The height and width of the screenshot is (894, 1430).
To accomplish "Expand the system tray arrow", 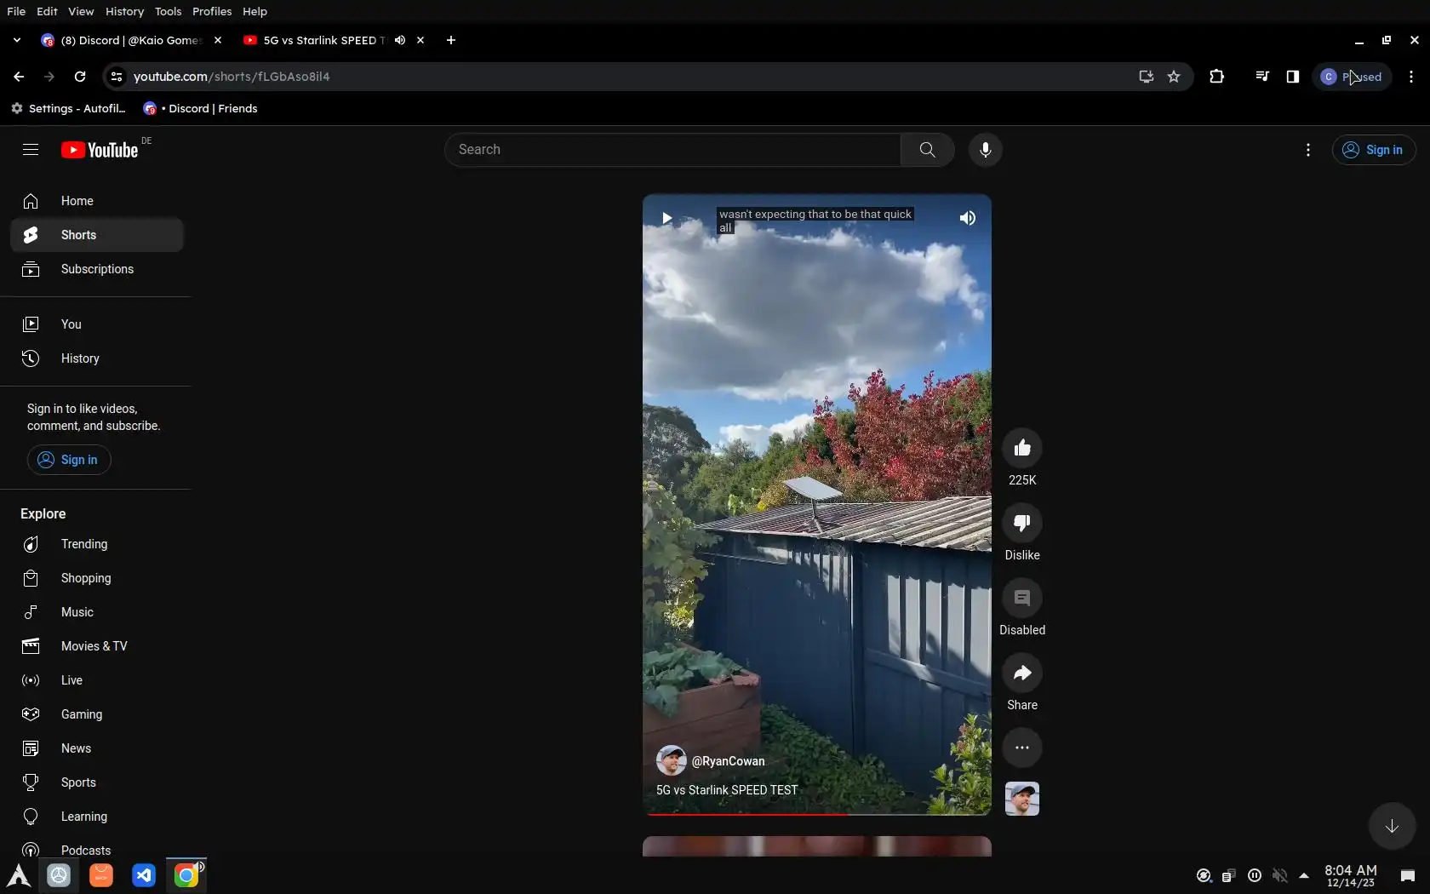I will (x=1303, y=875).
